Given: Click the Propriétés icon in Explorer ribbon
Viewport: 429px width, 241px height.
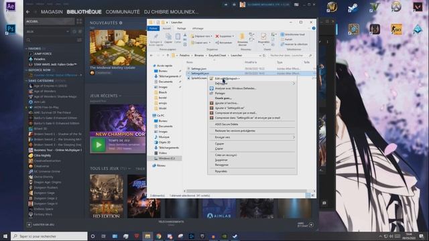Looking at the screenshot, I should click(263, 37).
